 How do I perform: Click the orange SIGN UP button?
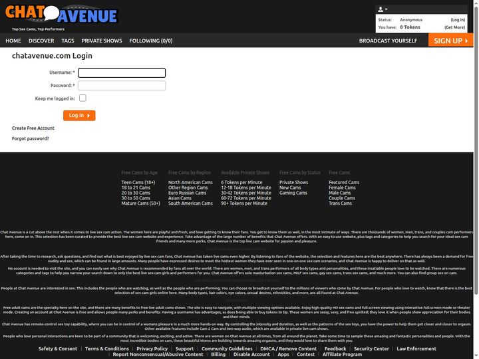coord(450,41)
